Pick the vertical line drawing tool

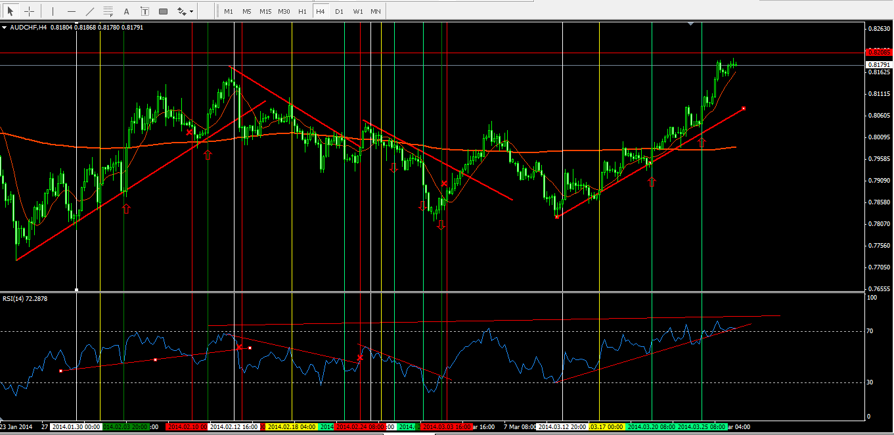pyautogui.click(x=53, y=11)
